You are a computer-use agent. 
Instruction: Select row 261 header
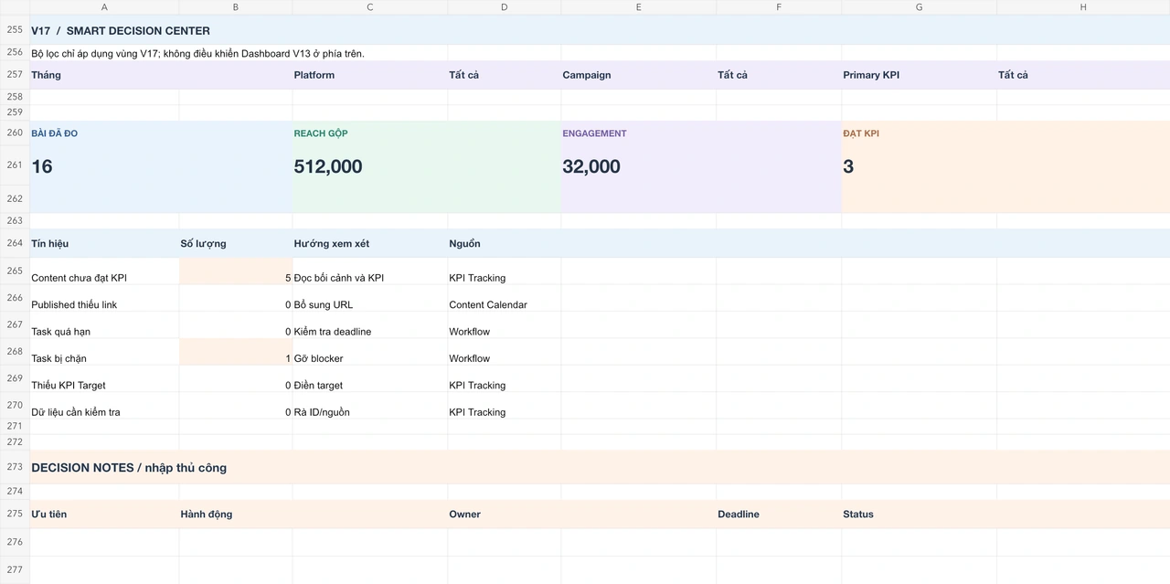pyautogui.click(x=15, y=165)
